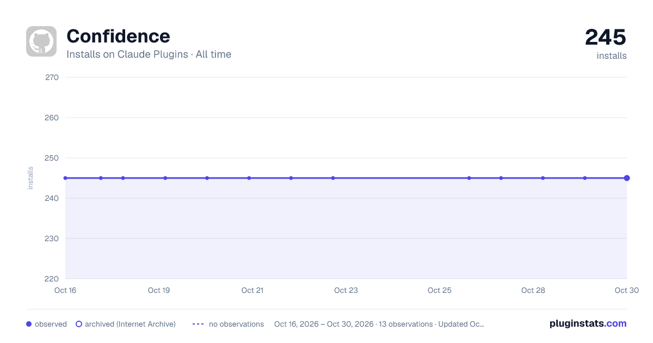Click the GitHub logo icon beside Confidence
This screenshot has height=343, width=653.
pos(41,41)
